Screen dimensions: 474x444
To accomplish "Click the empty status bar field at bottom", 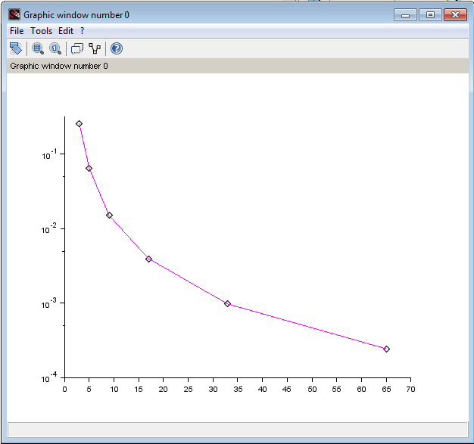I will click(x=238, y=429).
